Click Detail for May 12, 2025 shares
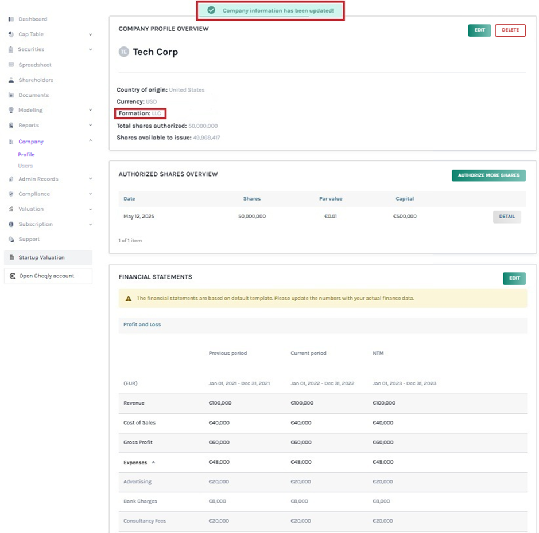This screenshot has height=533, width=539. [507, 217]
